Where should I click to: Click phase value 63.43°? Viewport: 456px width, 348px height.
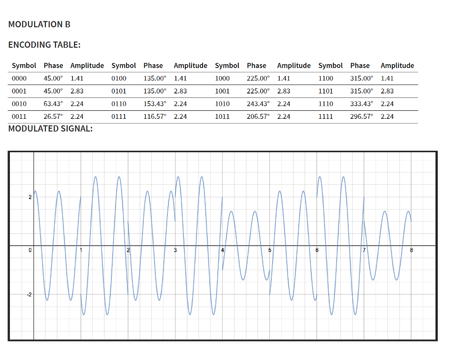(53, 104)
